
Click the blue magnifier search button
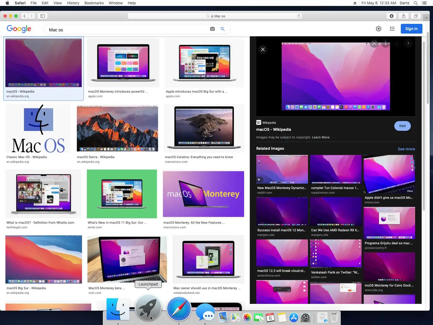click(x=222, y=29)
